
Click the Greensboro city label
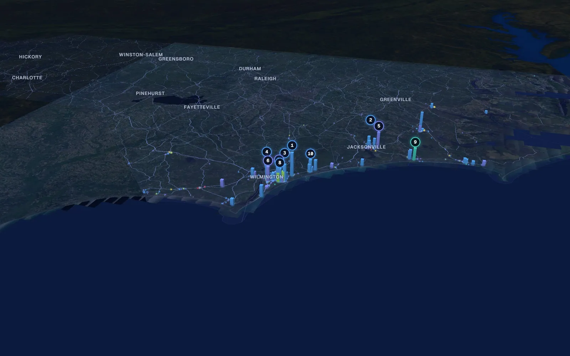[176, 59]
